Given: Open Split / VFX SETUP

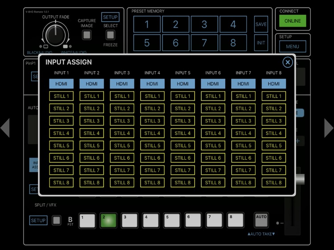Looking at the screenshot, I should 38,220.
